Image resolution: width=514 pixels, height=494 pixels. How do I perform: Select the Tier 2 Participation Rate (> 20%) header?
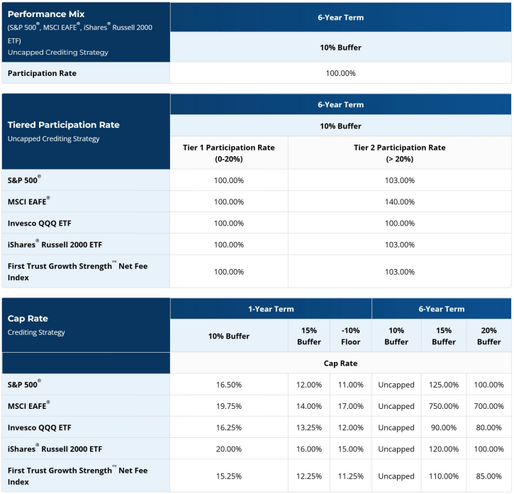point(399,153)
